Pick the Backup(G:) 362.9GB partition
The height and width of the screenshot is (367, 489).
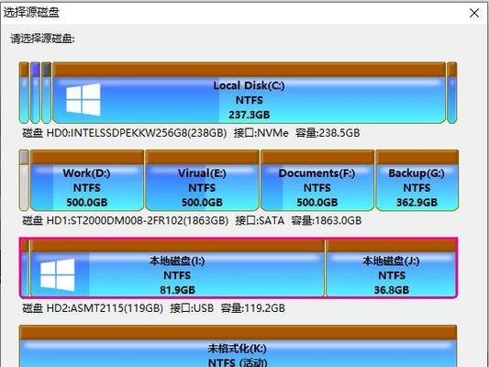point(417,180)
